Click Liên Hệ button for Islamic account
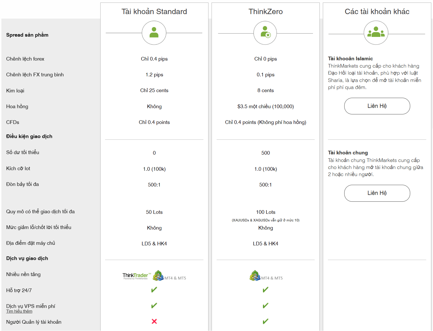 coord(377,106)
